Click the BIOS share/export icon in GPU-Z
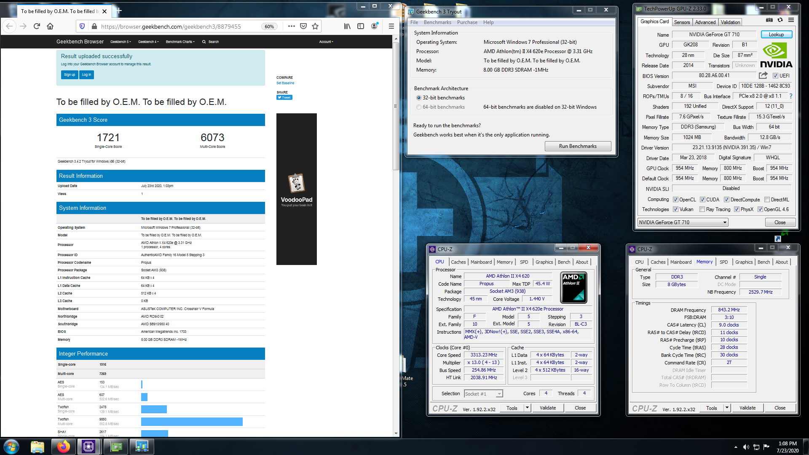809x455 pixels. 763,75
